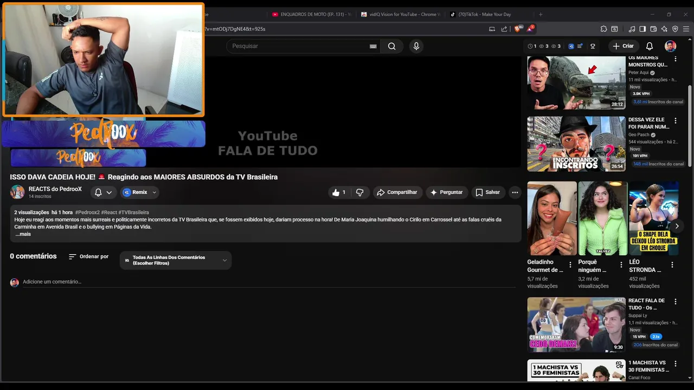Open ENCONTRANDO INSCRITOS video thumbnail
Image resolution: width=694 pixels, height=390 pixels.
pyautogui.click(x=576, y=144)
